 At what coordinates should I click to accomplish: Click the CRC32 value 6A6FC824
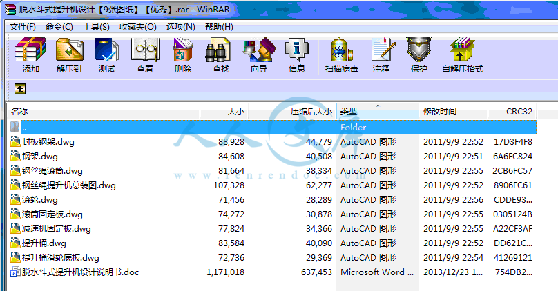point(513,157)
